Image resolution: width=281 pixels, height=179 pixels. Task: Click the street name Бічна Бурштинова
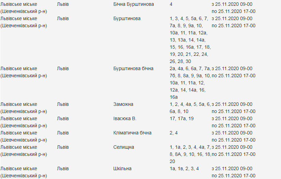tap(134, 4)
